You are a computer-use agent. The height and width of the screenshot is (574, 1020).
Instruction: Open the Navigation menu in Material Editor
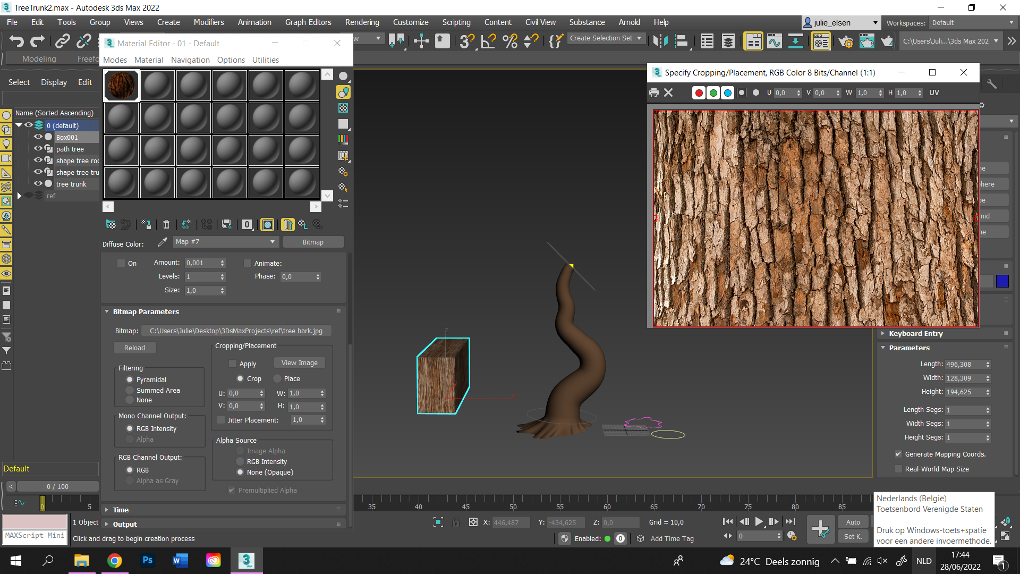tap(190, 60)
